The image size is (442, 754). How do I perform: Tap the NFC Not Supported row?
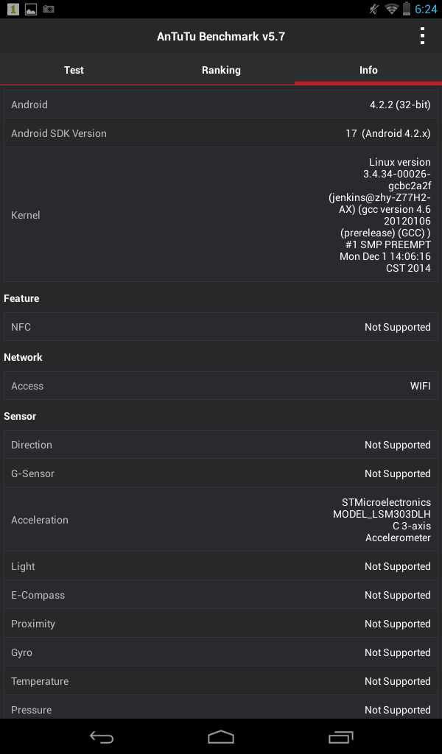coord(221,326)
